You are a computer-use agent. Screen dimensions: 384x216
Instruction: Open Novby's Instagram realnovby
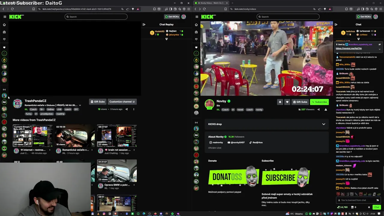tap(216, 142)
